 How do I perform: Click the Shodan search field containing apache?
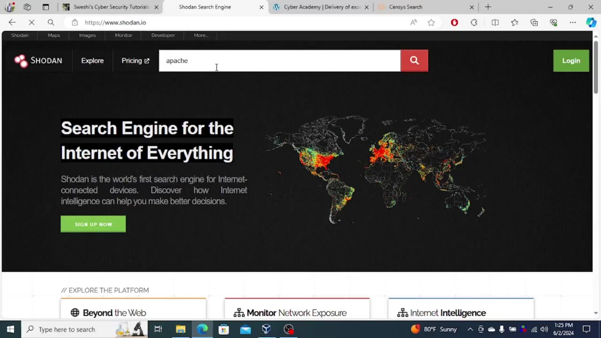pos(279,61)
